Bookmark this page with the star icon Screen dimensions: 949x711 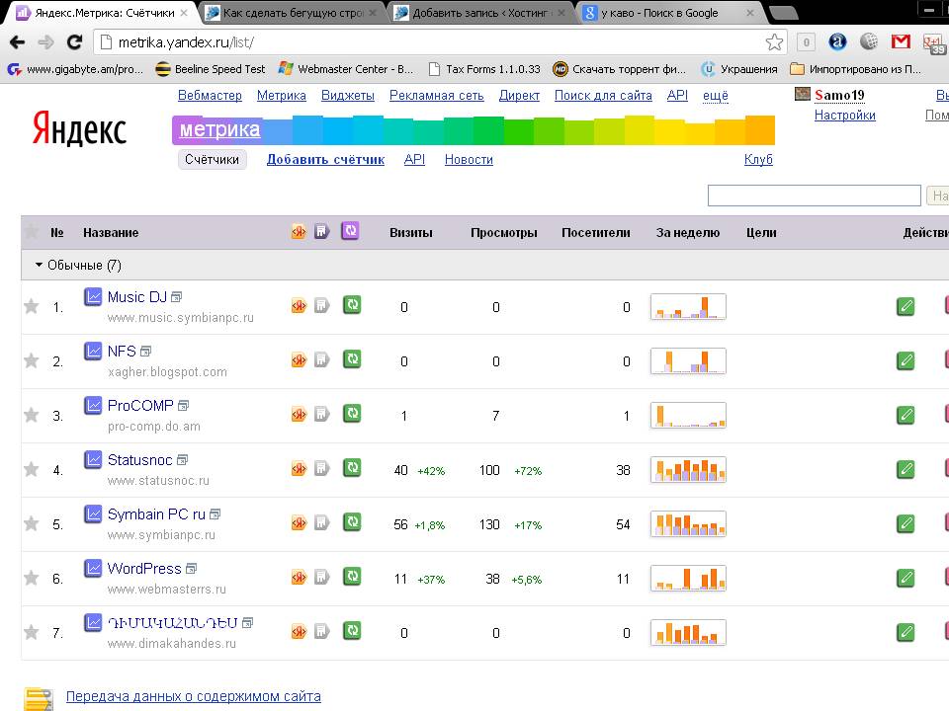point(774,42)
